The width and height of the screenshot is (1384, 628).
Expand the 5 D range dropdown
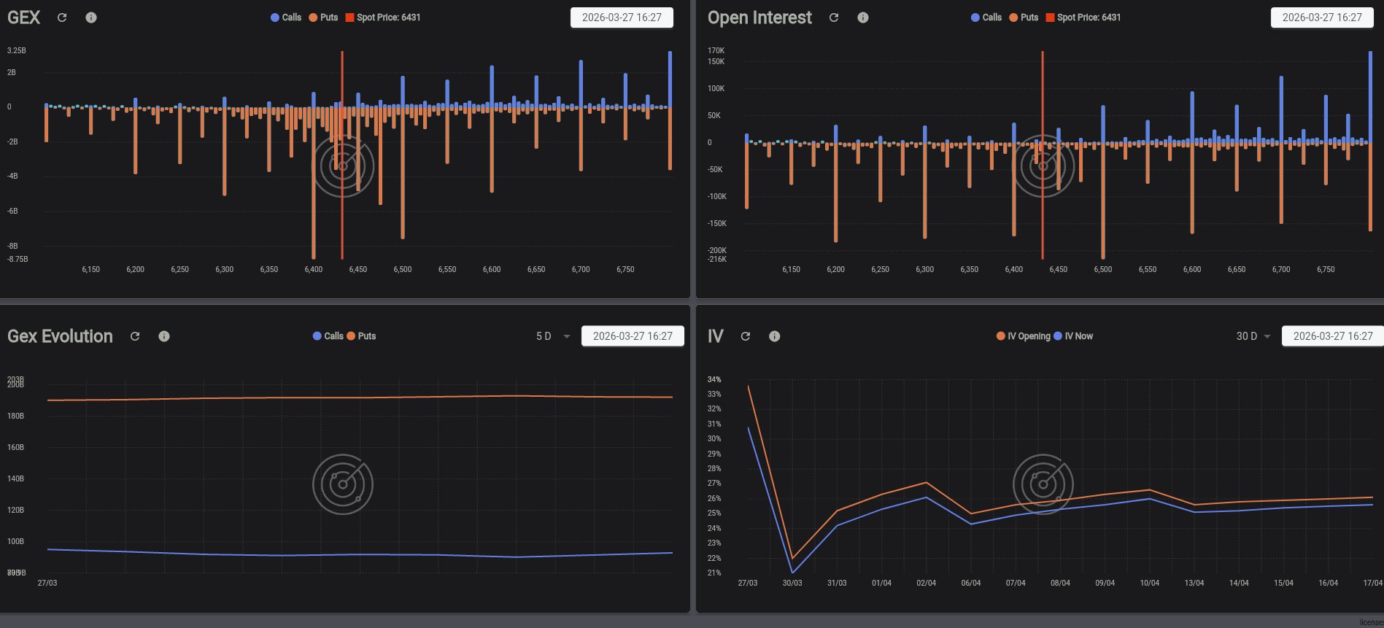point(553,336)
